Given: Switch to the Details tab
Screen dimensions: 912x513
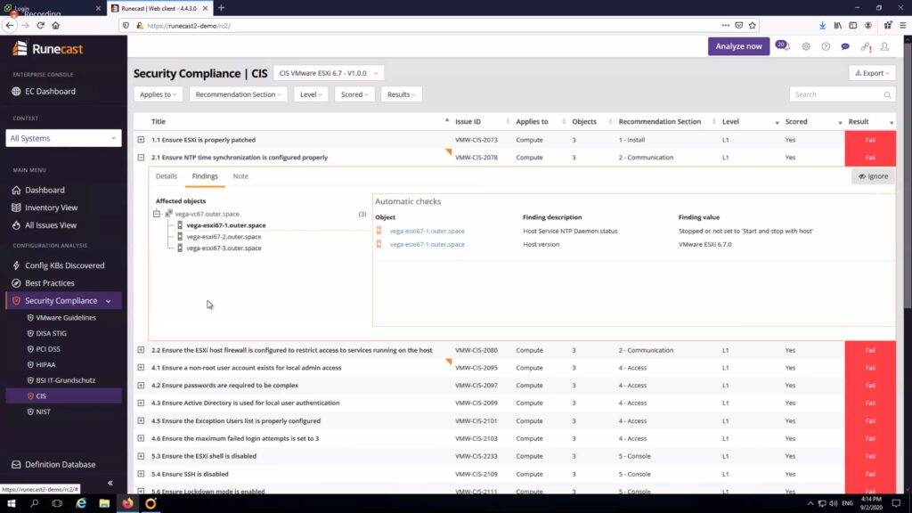Looking at the screenshot, I should pos(167,176).
